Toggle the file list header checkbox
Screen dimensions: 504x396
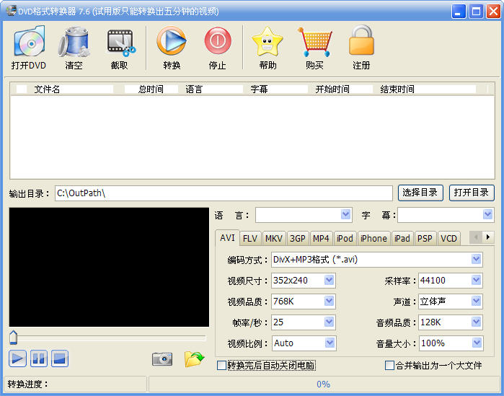click(x=21, y=89)
